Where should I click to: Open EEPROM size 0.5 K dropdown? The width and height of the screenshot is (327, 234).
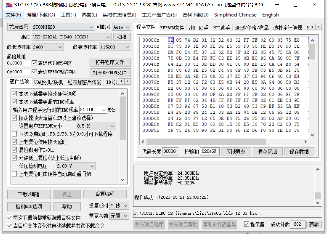(96, 126)
